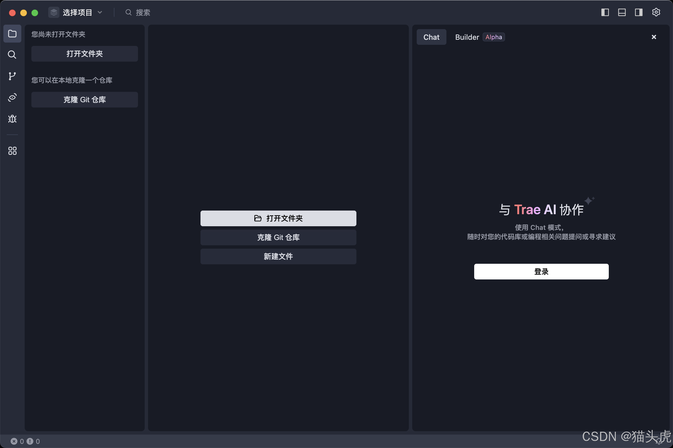Click the warnings count icon in status bar

(x=30, y=441)
